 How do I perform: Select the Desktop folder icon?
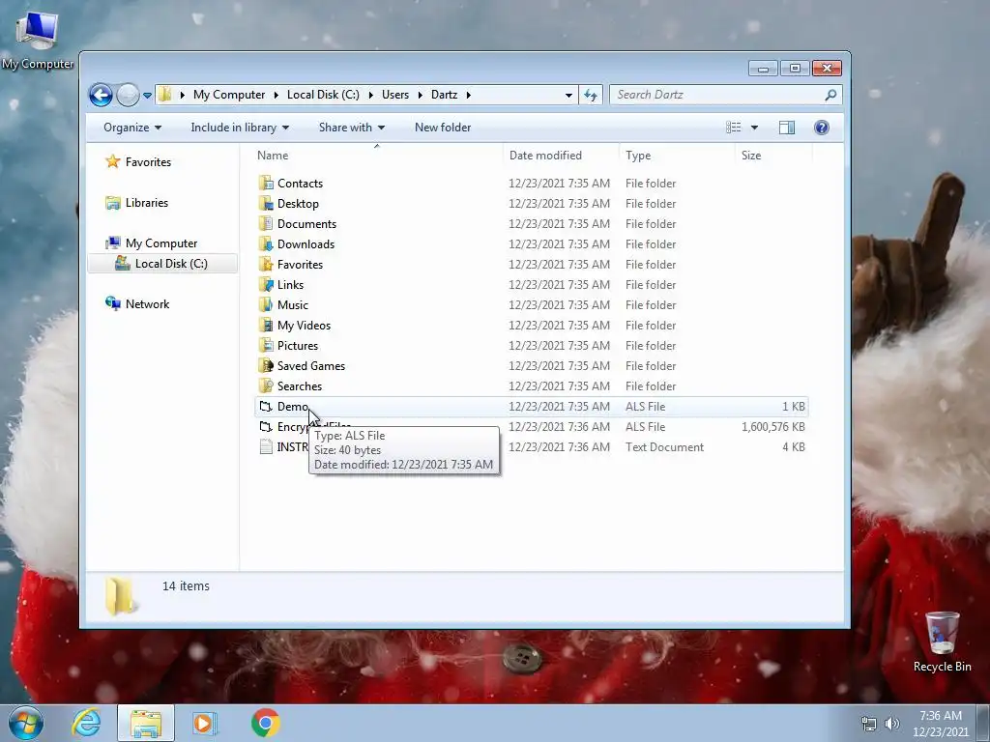(x=266, y=203)
